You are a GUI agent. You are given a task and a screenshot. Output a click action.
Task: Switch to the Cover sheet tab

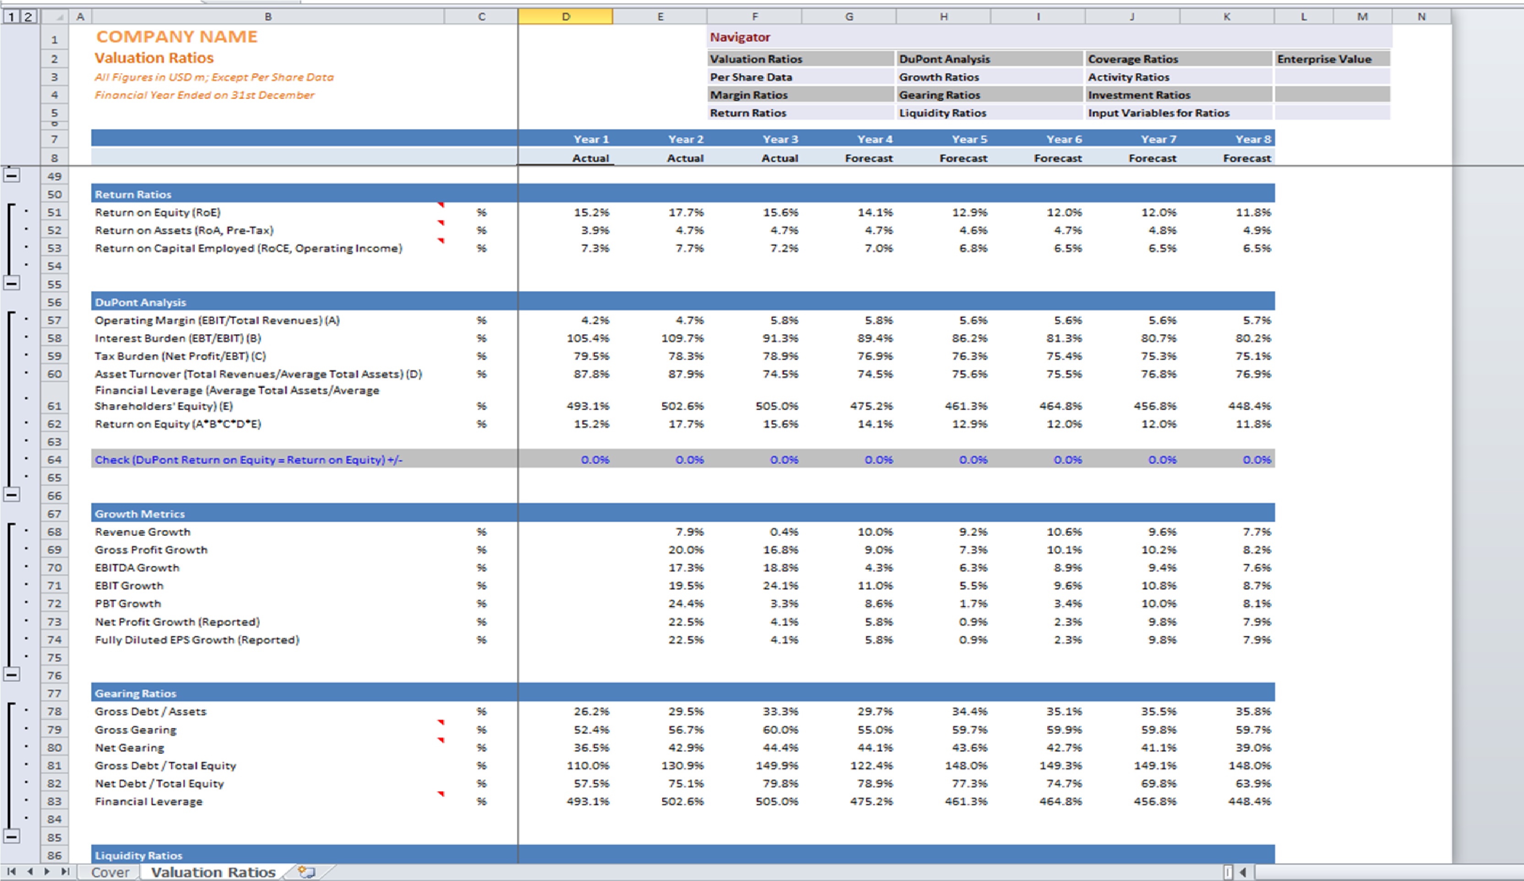point(110,872)
